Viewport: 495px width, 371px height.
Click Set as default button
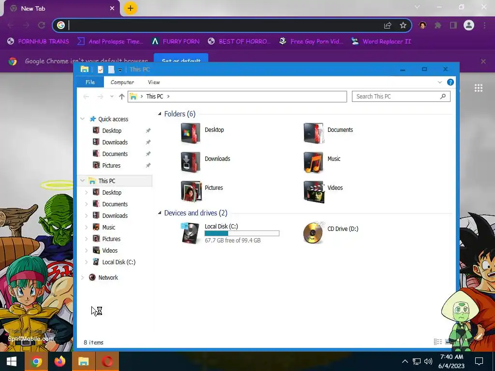[x=181, y=58]
